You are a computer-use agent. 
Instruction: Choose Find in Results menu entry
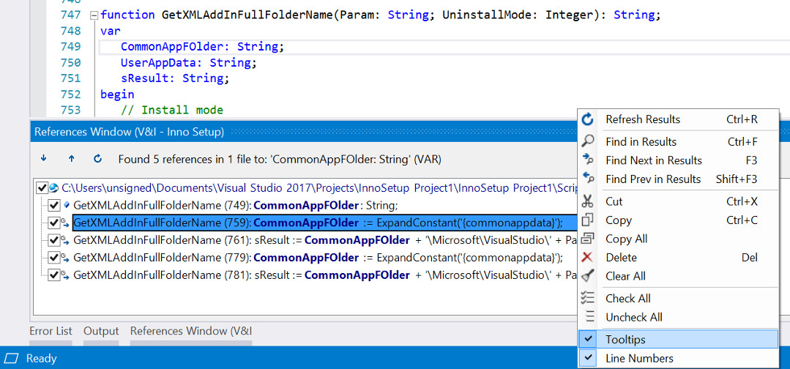[678, 141]
